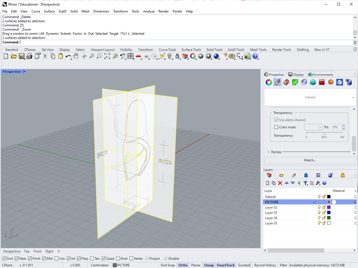Image resolution: width=358 pixels, height=268 pixels.
Task: Click the padlock Lock objects icon
Action: coord(177,56)
